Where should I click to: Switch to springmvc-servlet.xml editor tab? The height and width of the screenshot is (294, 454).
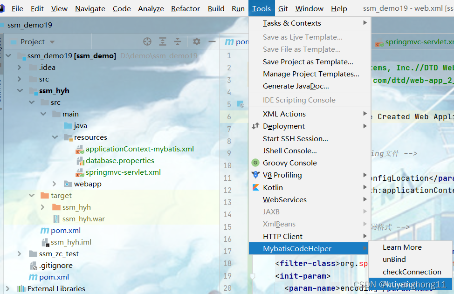[x=414, y=42]
